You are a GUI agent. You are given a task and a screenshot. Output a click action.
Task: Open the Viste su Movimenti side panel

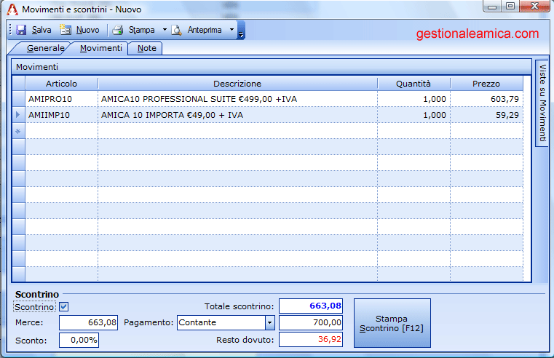tap(542, 102)
